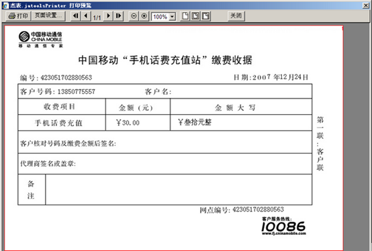
Task: Open the 100% zoom dropdown arrow
Action: [173, 17]
